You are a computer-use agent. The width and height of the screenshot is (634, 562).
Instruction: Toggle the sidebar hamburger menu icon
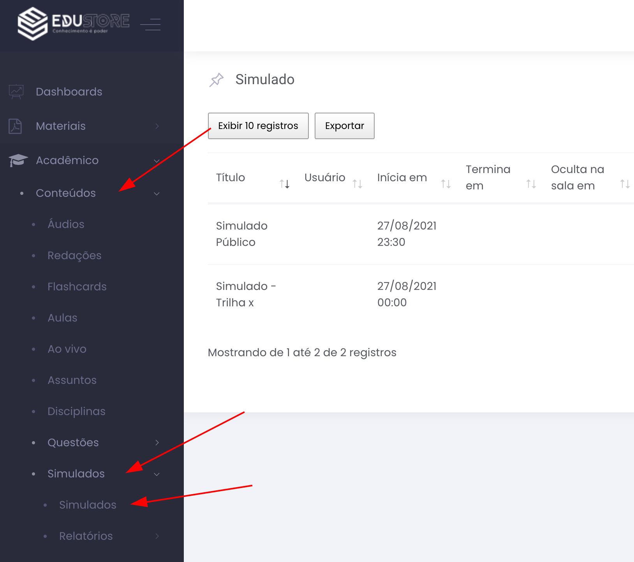coord(150,24)
